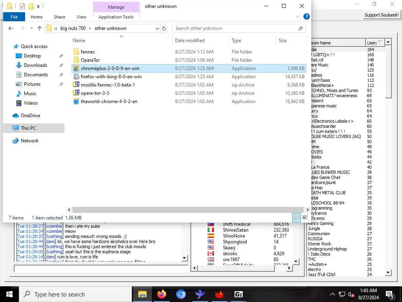The image size is (402, 302).
Task: Switch to large icons view toggle
Action: pos(305,217)
